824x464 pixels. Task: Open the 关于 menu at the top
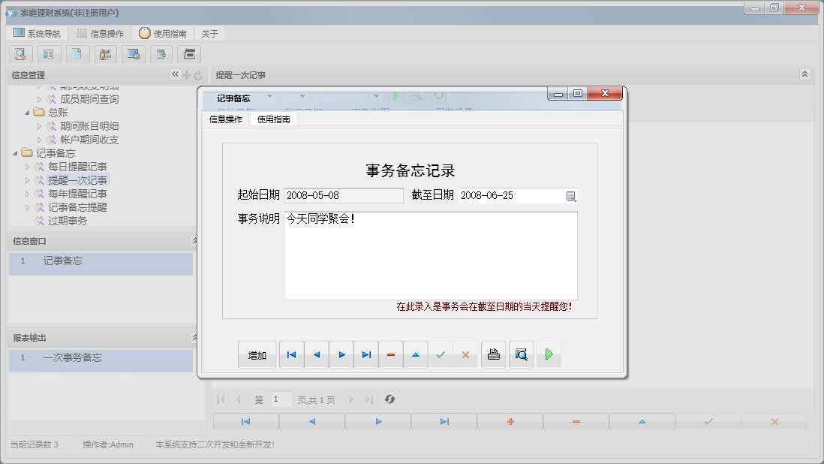click(208, 32)
